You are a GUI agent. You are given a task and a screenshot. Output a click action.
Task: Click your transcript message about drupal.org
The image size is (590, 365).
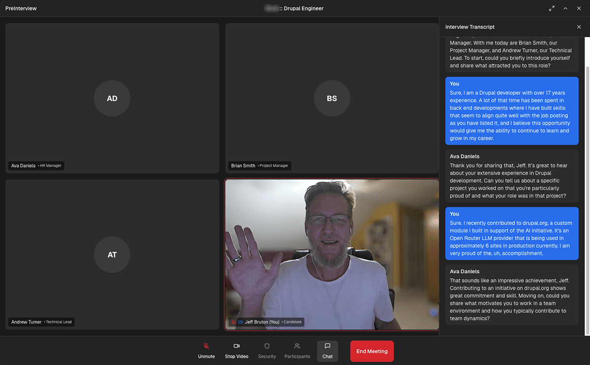[x=512, y=233]
